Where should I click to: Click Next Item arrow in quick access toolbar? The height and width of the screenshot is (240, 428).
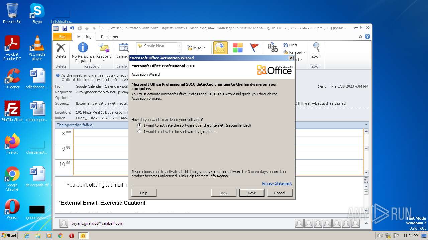94,28
